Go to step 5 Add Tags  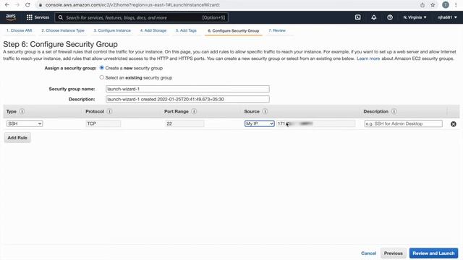[186, 30]
